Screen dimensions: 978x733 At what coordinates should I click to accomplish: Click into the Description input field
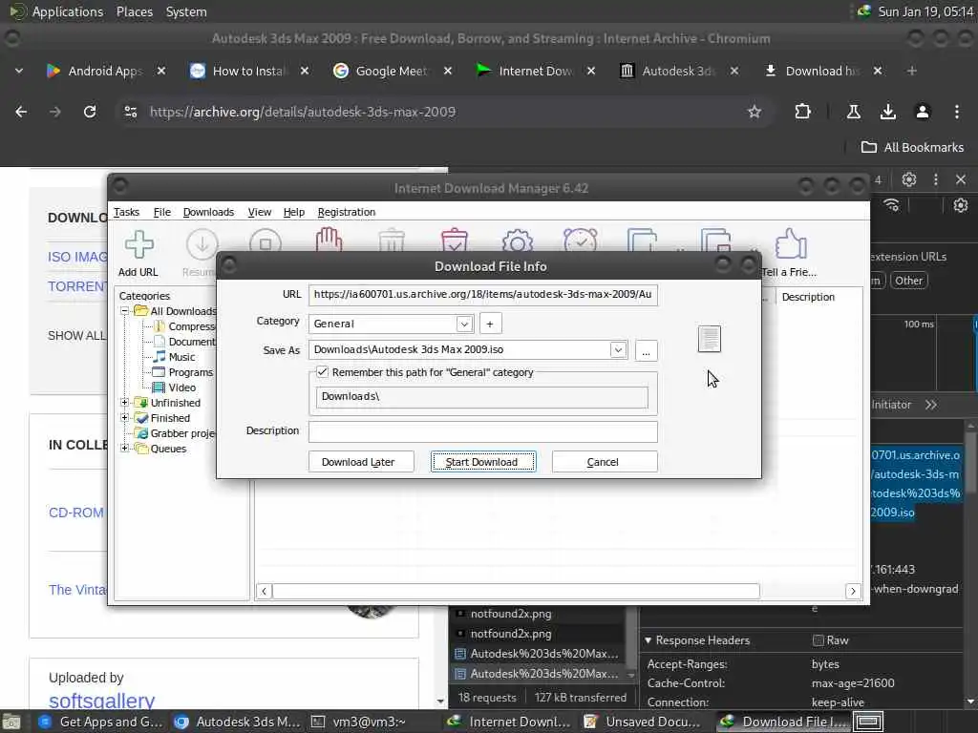click(x=482, y=431)
